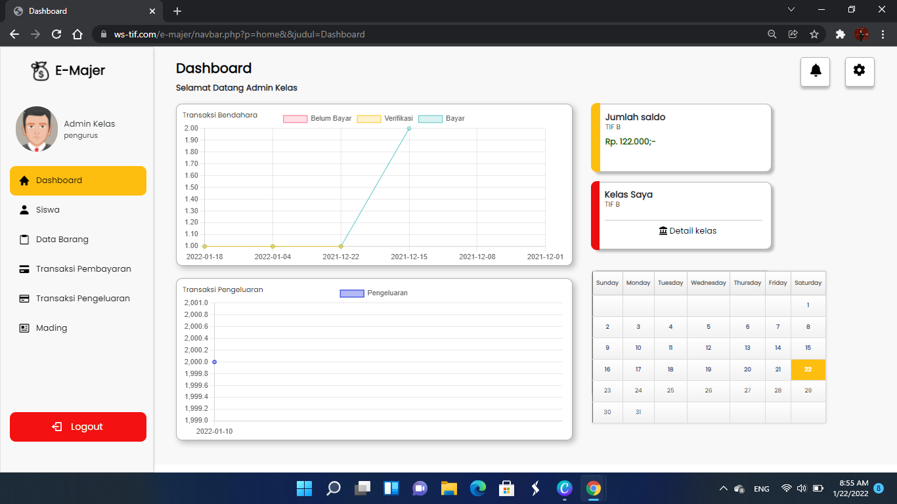Click the Pengeluaran legend color box
Viewport: 897px width, 504px height.
pos(352,293)
